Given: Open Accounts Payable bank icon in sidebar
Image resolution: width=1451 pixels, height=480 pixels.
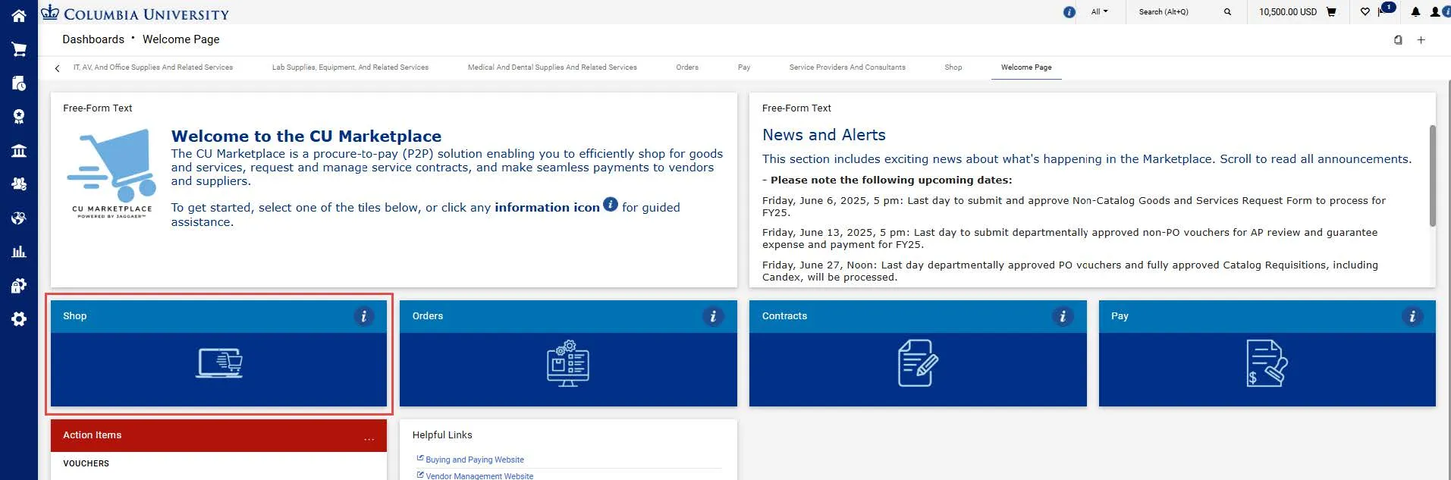Looking at the screenshot, I should pyautogui.click(x=19, y=150).
